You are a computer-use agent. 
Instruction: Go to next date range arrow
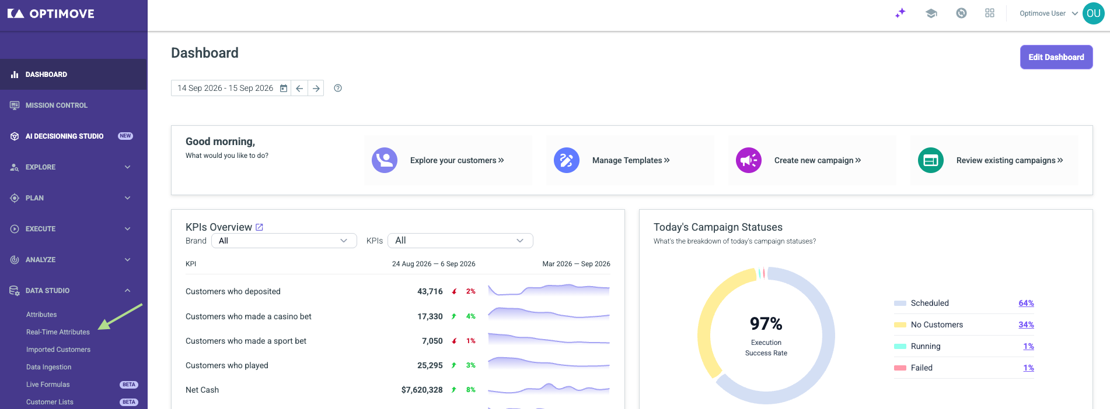[316, 88]
